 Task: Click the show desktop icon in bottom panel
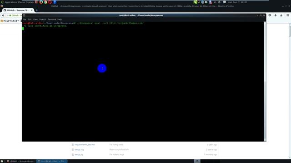(2, 161)
